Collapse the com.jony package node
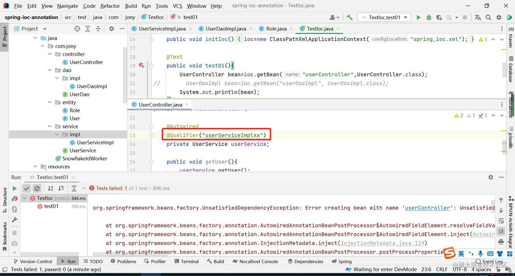 pos(43,46)
